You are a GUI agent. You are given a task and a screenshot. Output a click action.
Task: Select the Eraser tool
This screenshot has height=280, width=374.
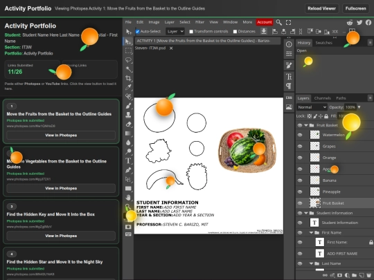point(128,124)
